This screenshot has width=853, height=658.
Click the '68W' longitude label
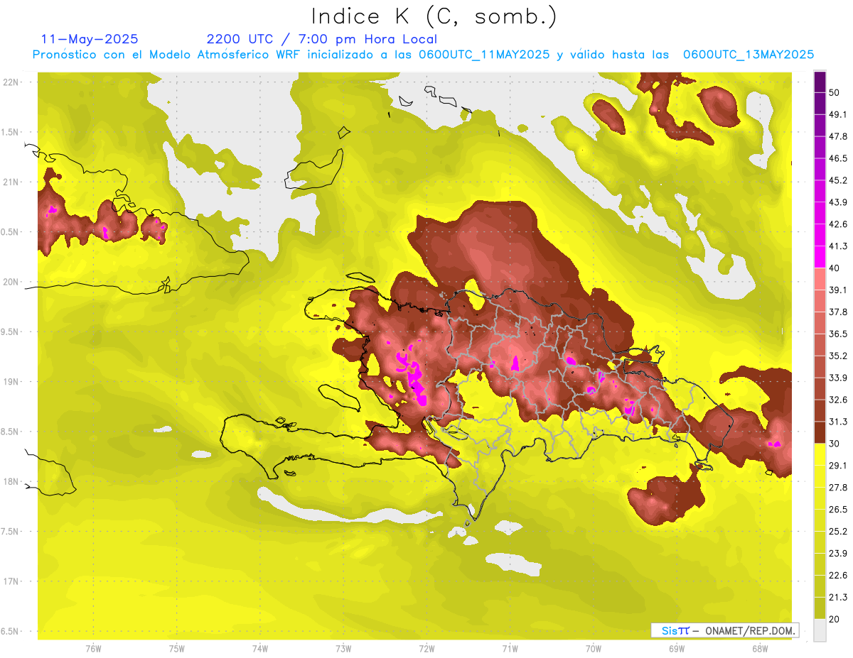click(x=760, y=649)
